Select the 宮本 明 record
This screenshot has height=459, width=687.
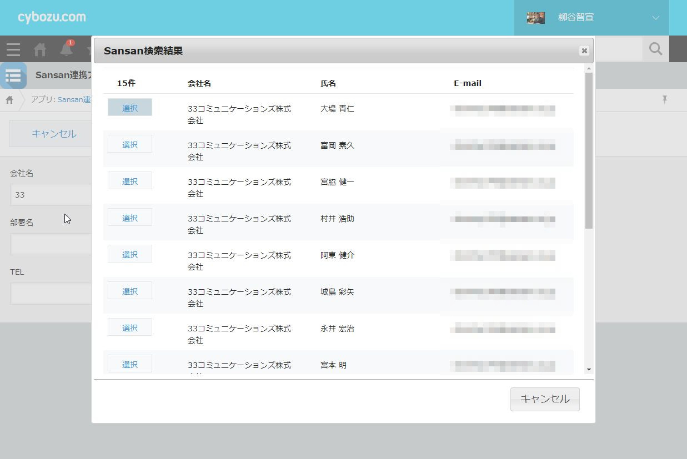(x=130, y=364)
